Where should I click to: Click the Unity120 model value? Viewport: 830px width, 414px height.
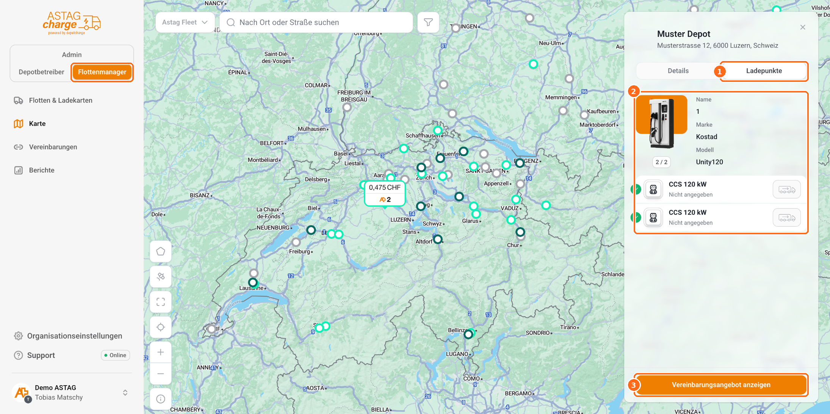click(709, 162)
